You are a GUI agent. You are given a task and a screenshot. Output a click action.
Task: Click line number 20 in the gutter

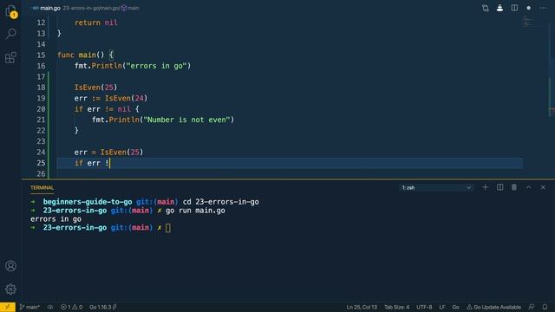pos(41,109)
